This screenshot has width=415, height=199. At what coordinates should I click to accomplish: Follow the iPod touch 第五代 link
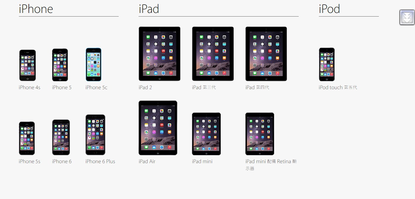click(x=338, y=88)
